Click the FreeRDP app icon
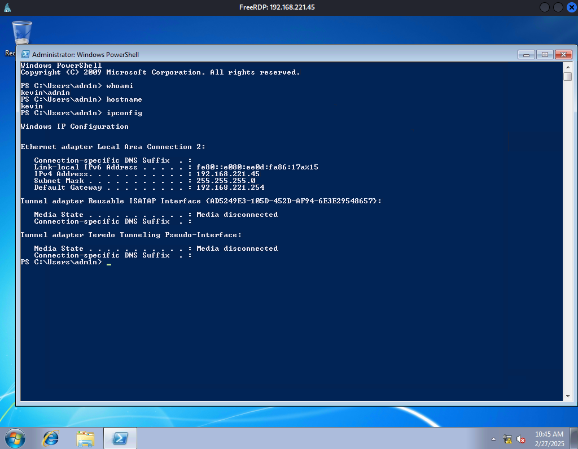The image size is (578, 449). (7, 7)
